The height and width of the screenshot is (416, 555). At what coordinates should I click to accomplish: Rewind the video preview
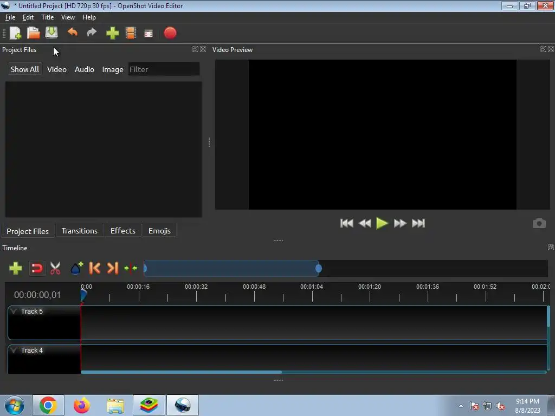coord(365,223)
